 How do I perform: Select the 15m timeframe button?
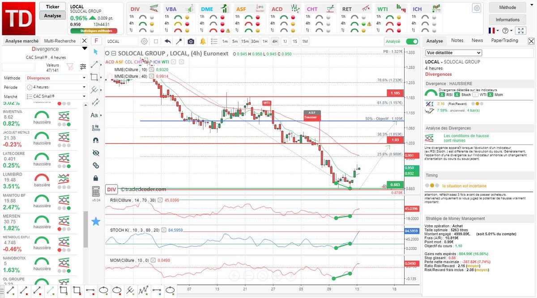tap(245, 41)
